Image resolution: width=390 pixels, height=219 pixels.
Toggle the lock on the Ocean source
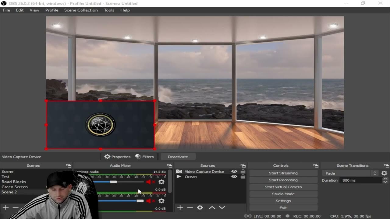point(243,177)
